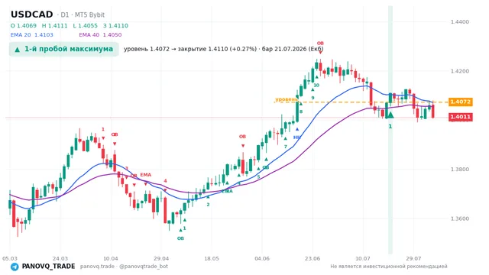Open the PANOVQ_TRADE channel name
The width and height of the screenshot is (489, 275).
point(48,267)
